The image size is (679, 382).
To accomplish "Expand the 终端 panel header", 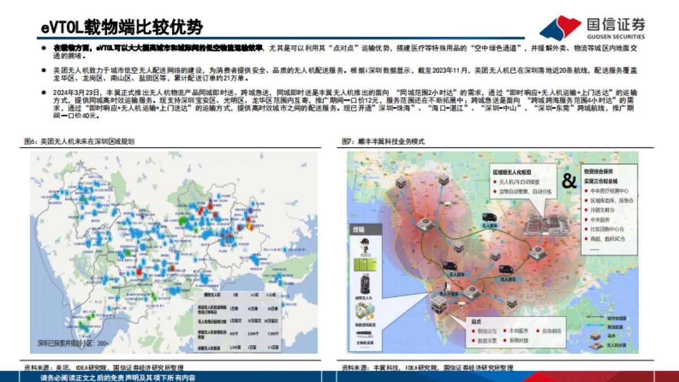I will tap(357, 229).
